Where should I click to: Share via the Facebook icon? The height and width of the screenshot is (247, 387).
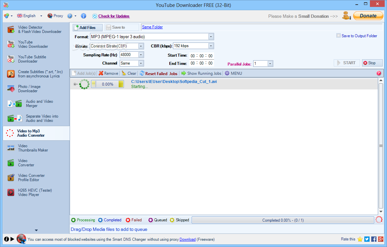(x=374, y=239)
